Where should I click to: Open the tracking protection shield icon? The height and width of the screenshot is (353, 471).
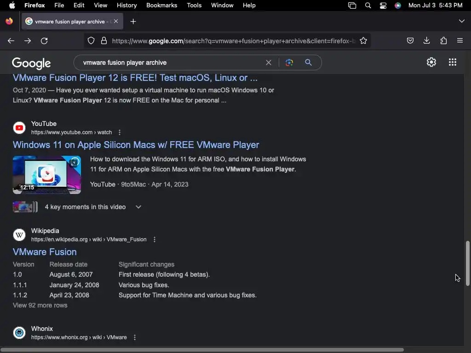tap(91, 41)
